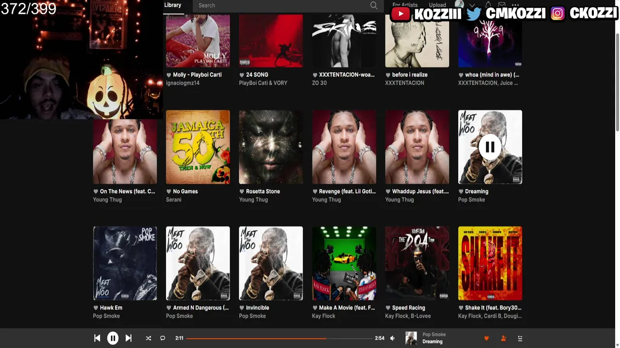Open ZO 30 uploader link
This screenshot has height=348, width=620.
(319, 83)
